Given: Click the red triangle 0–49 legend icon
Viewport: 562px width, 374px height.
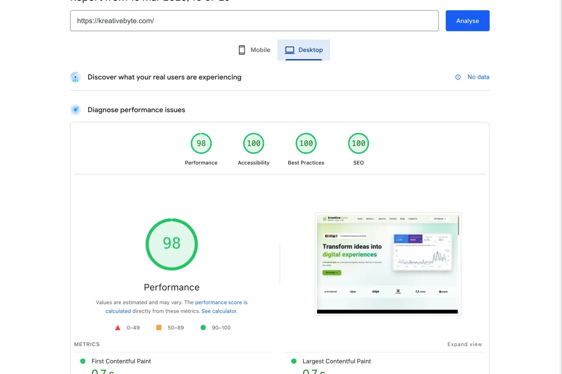Looking at the screenshot, I should point(118,328).
